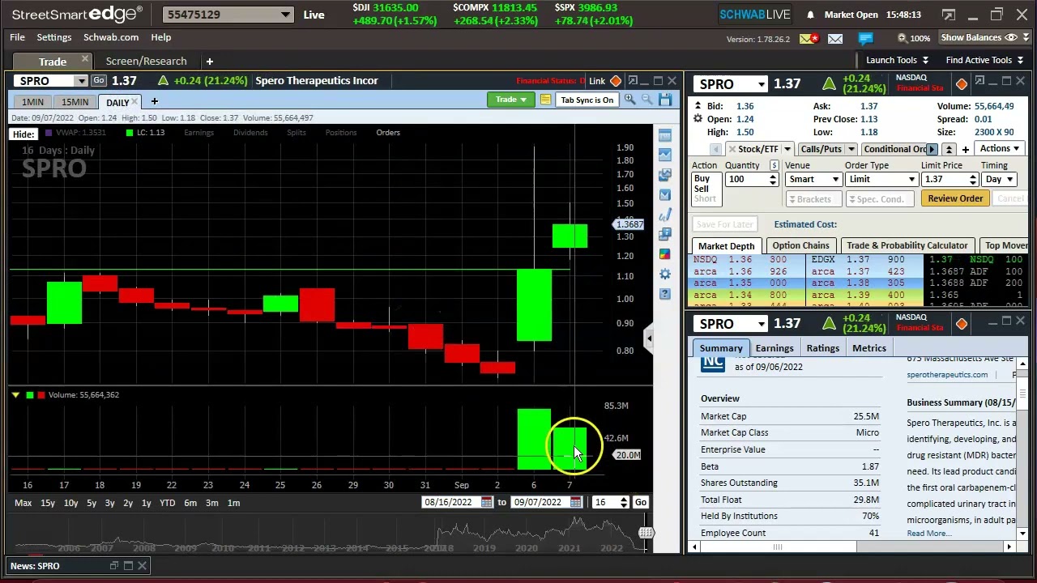Toggle dollar-amount quantity mode
Viewport: 1037px width, 583px height.
774,165
